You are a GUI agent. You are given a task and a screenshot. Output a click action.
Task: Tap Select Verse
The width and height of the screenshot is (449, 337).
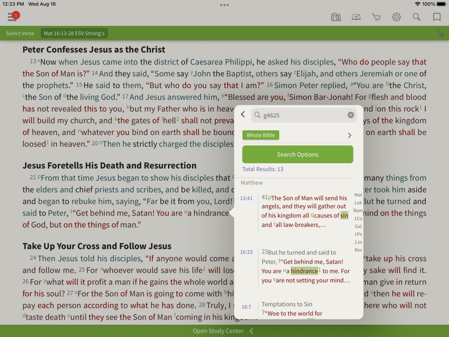coord(20,33)
